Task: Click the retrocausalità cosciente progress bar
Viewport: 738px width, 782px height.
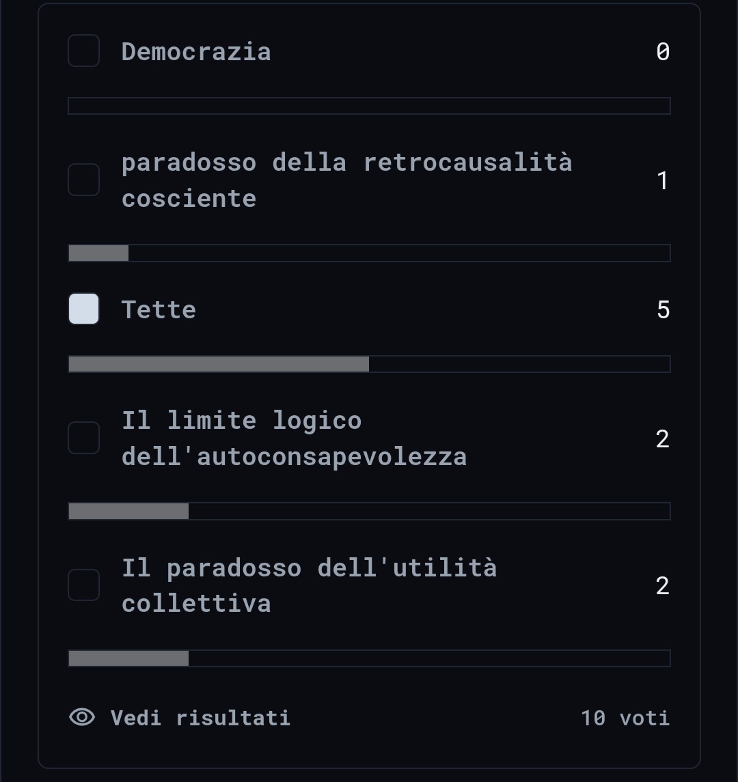Action: [x=369, y=253]
